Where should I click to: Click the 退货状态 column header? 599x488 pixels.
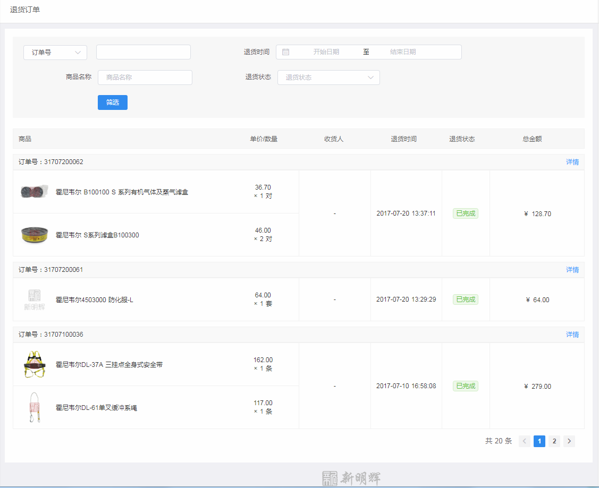pos(462,139)
